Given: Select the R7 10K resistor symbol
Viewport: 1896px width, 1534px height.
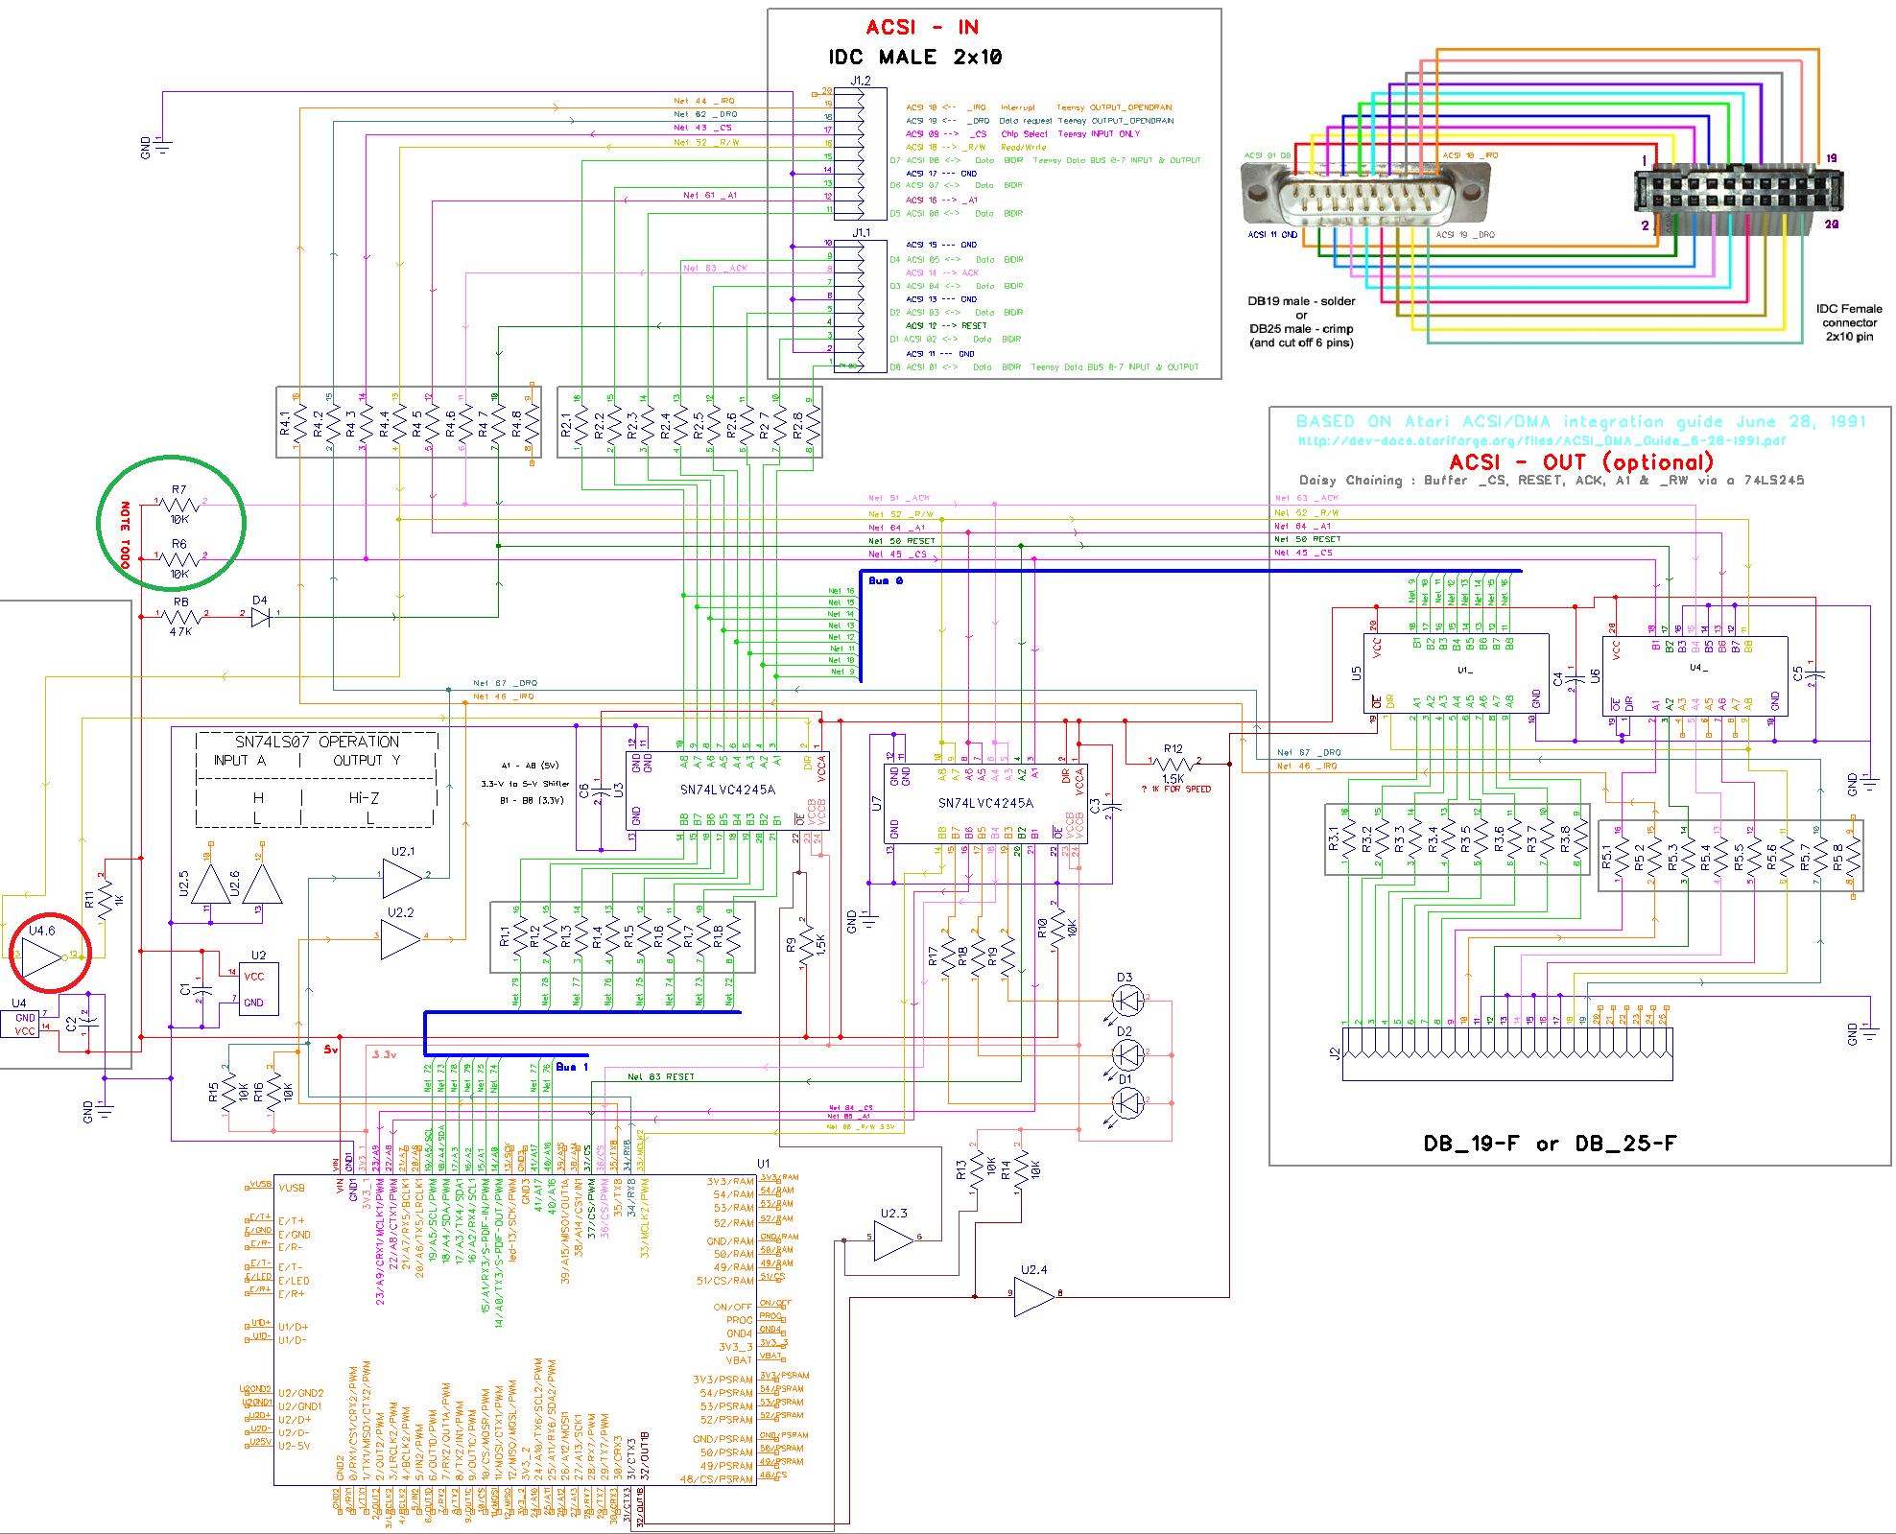Looking at the screenshot, I should (179, 504).
